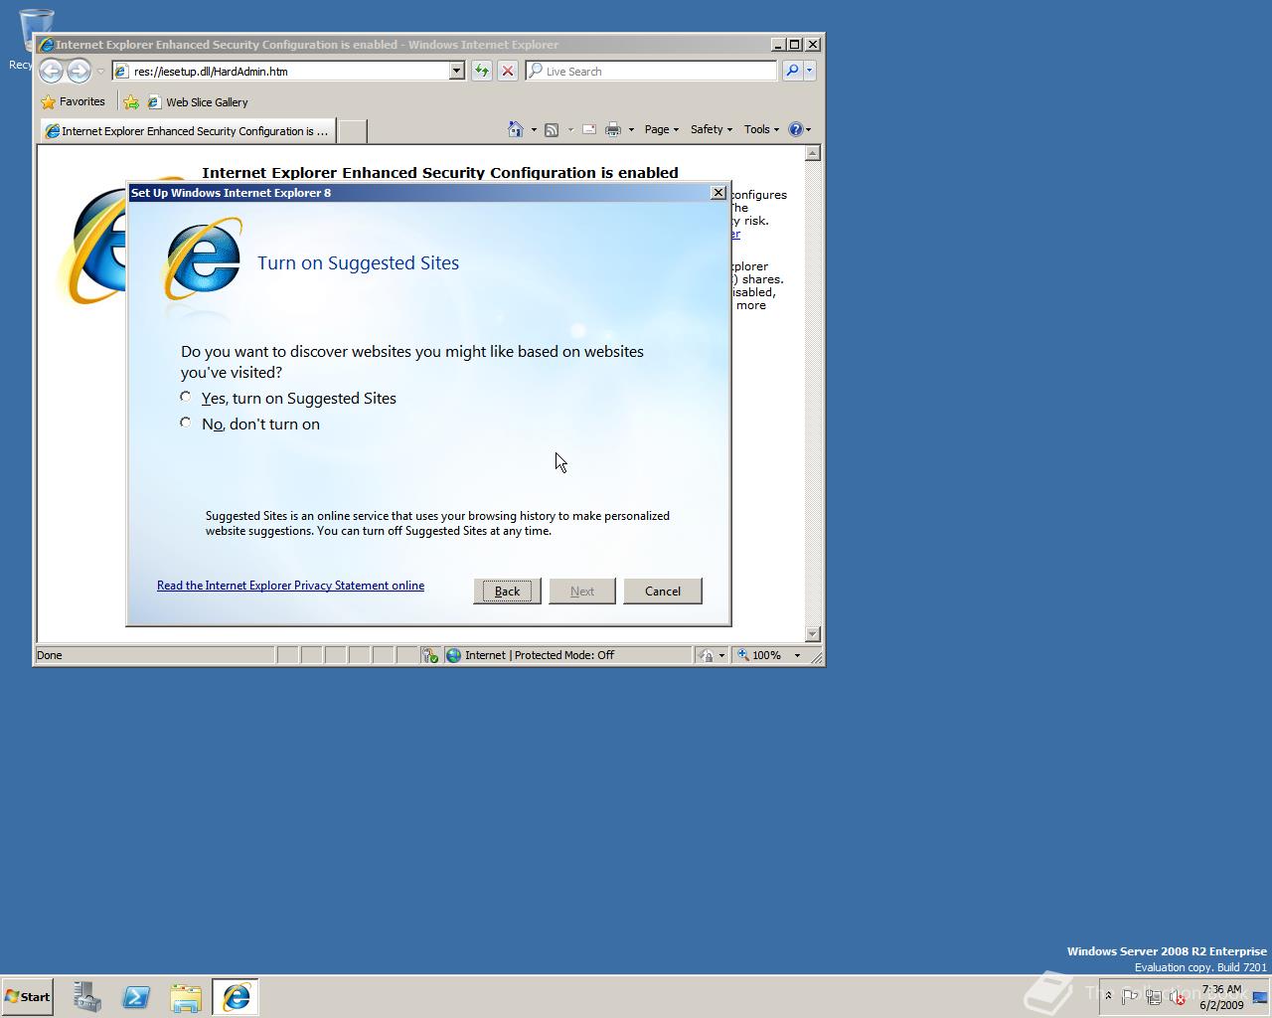Image resolution: width=1272 pixels, height=1018 pixels.
Task: Click Internet Explorer taskbar button
Action: pyautogui.click(x=236, y=996)
